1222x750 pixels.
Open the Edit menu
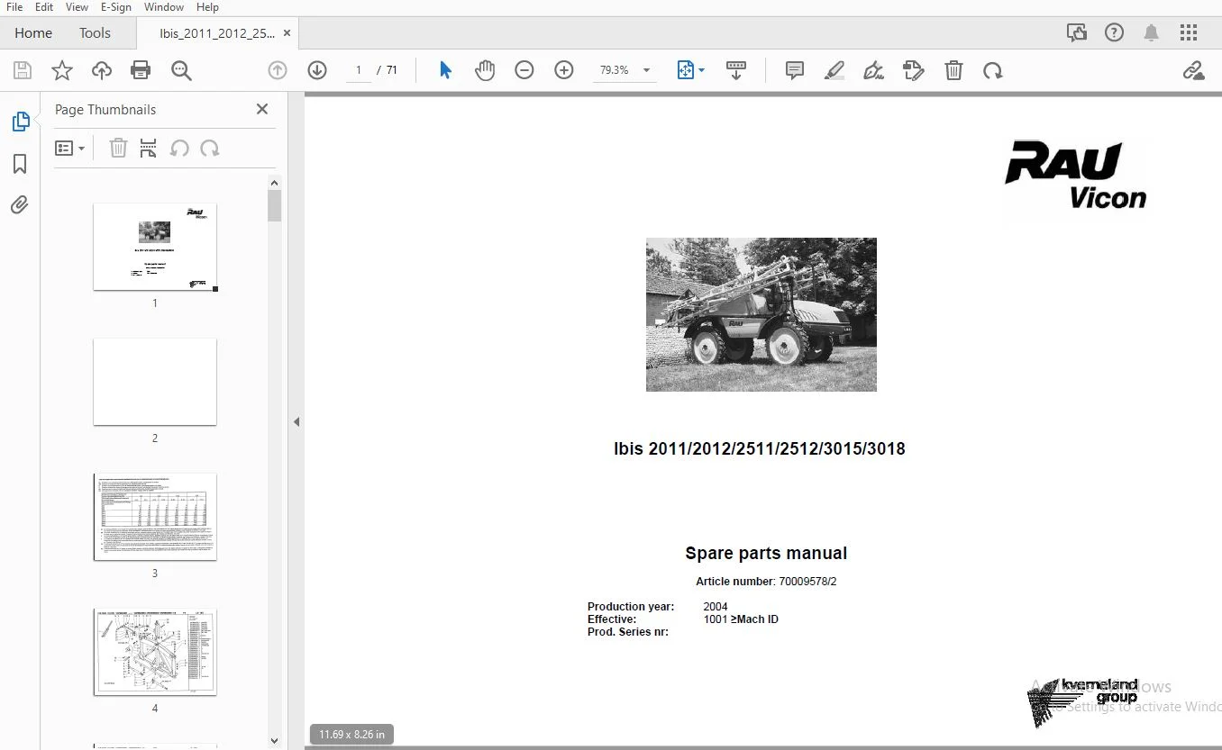[x=44, y=7]
